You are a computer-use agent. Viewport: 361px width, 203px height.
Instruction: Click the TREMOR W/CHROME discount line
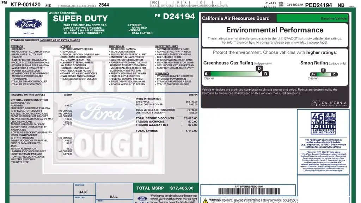coord(166,122)
